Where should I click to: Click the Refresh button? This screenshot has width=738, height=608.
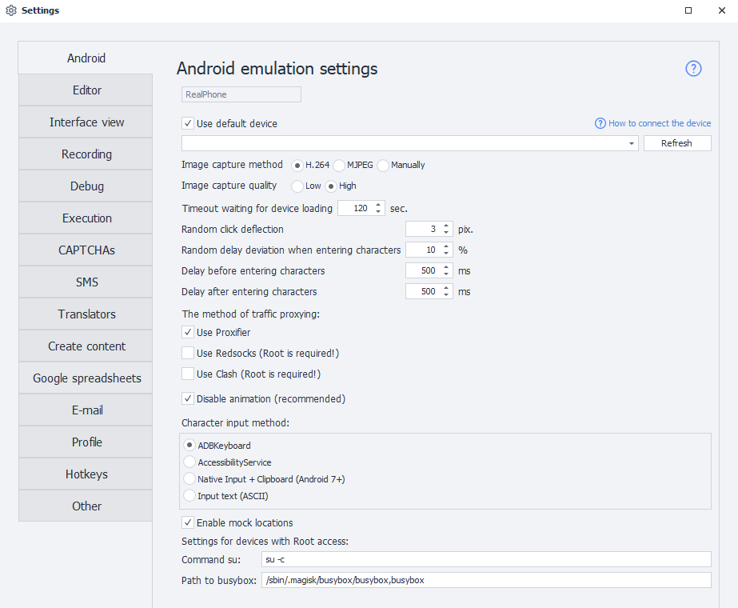[676, 143]
